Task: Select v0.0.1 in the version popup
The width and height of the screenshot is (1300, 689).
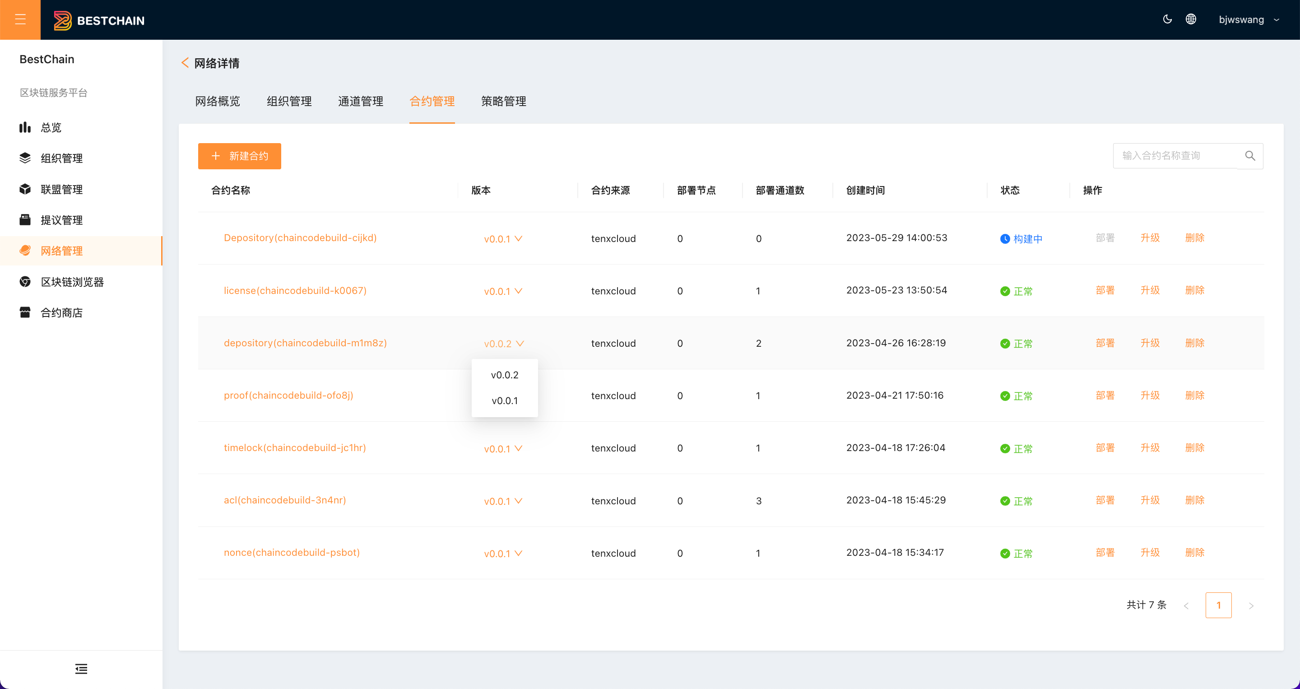Action: (505, 401)
